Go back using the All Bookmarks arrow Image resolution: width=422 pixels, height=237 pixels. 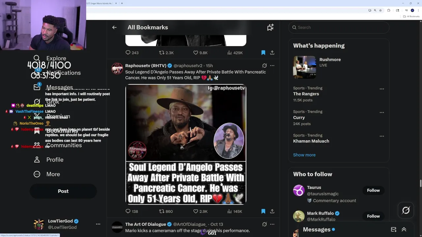114,27
